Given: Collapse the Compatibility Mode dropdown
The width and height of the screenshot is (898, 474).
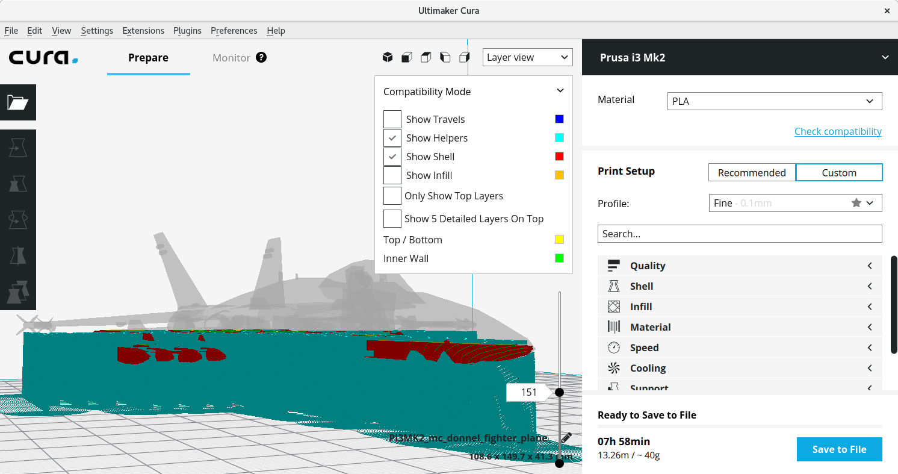Looking at the screenshot, I should coord(560,91).
